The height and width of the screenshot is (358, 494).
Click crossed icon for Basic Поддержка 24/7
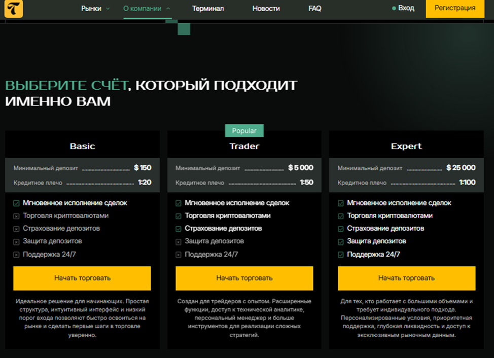(16, 255)
